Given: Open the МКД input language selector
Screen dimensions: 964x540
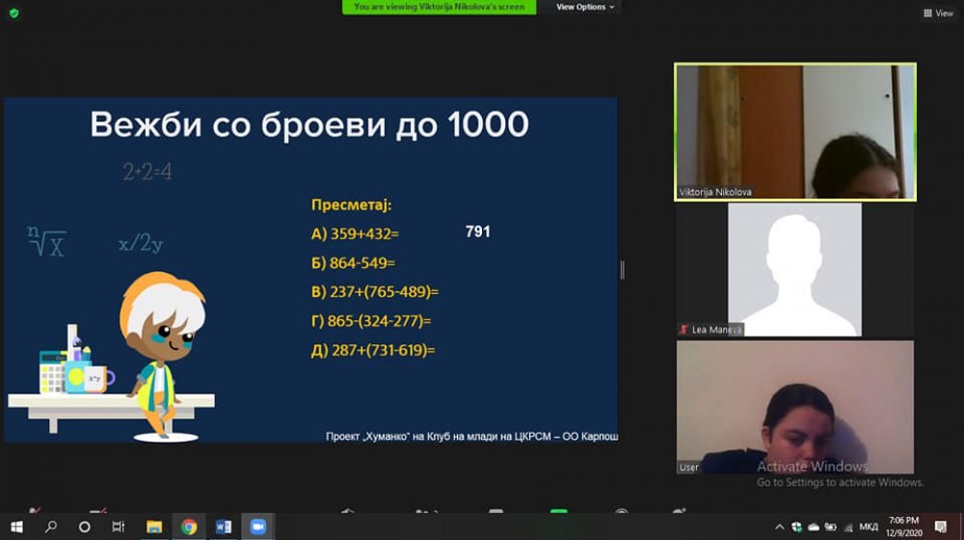Looking at the screenshot, I should [869, 526].
